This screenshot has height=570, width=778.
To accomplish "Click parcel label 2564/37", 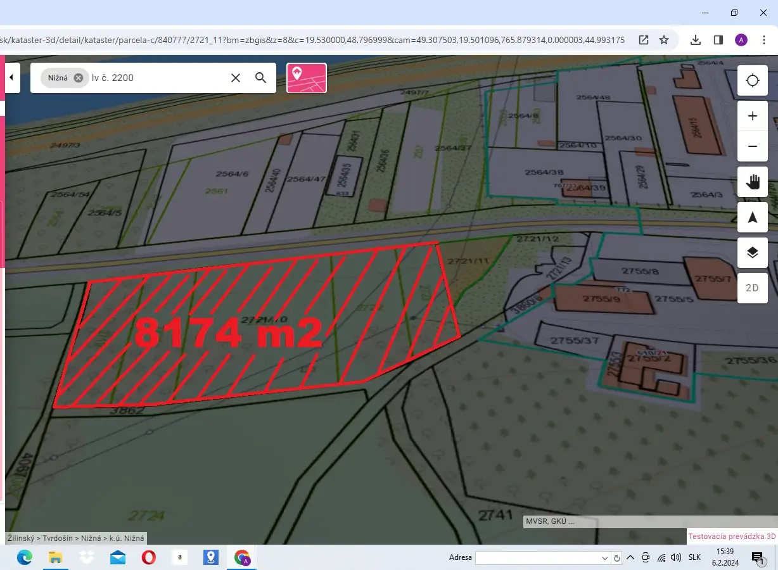I will coord(453,148).
